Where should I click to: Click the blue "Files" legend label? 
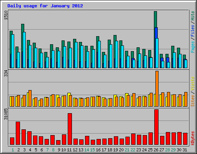pyautogui.click(x=192, y=31)
